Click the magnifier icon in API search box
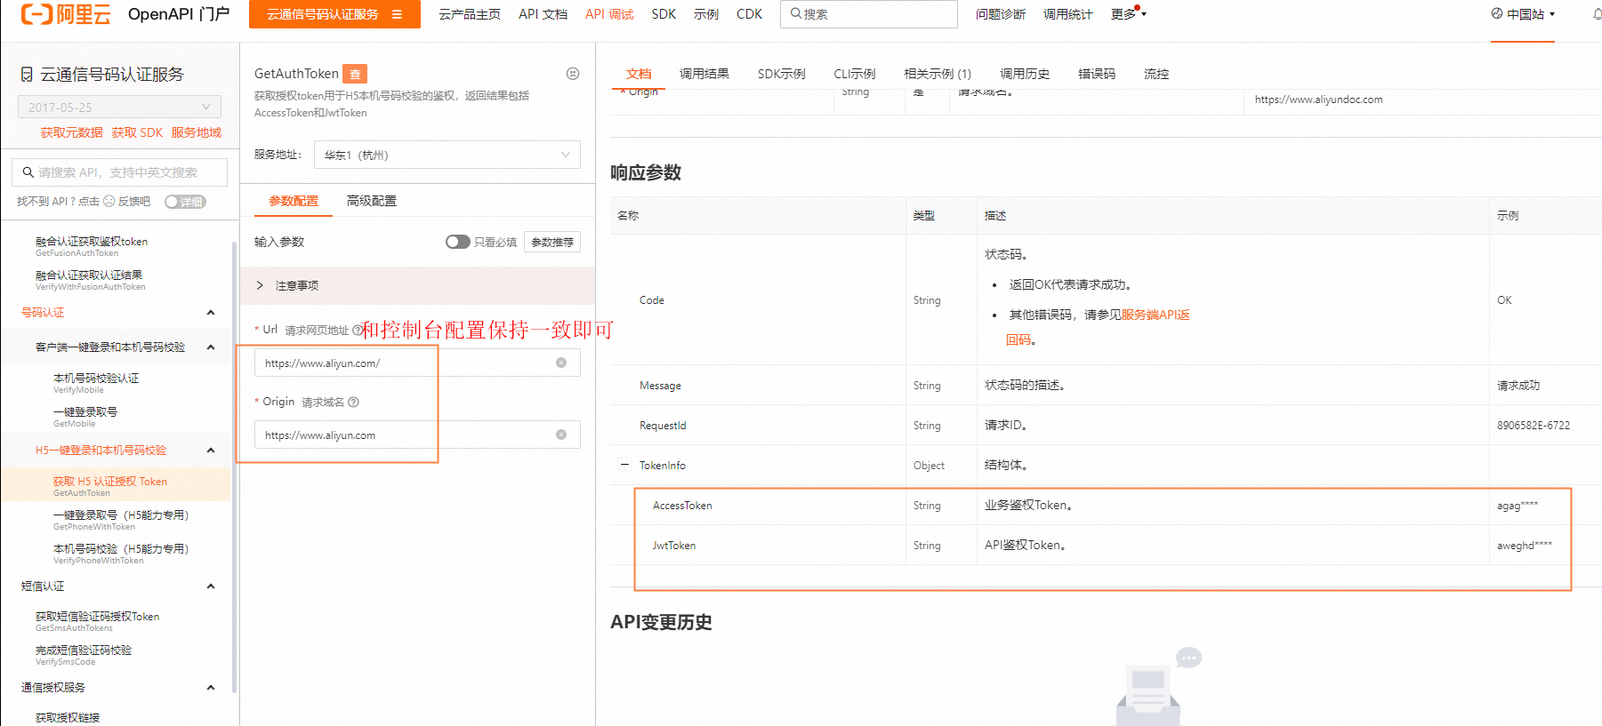 (28, 172)
